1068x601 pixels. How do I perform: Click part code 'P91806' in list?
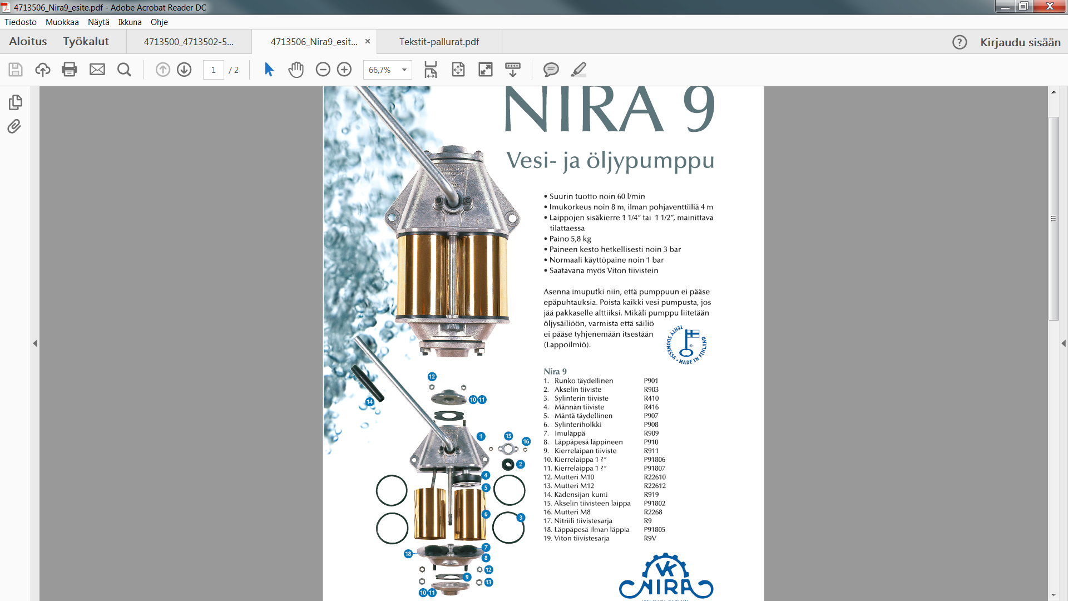(655, 460)
